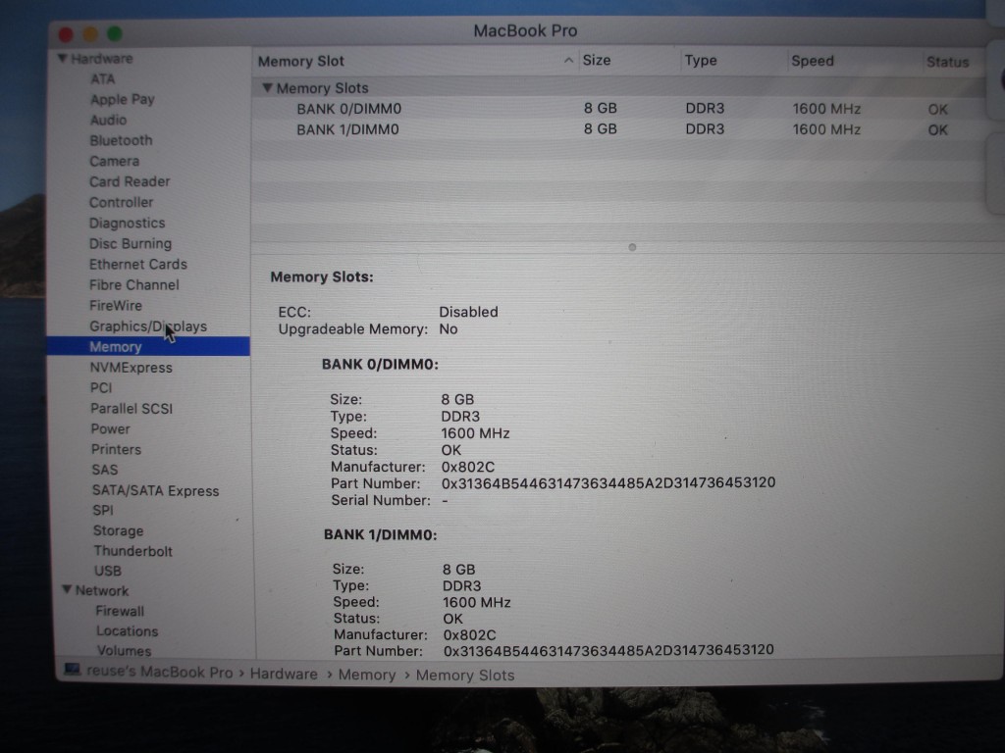Open Diagnostics in the sidebar

(x=127, y=223)
